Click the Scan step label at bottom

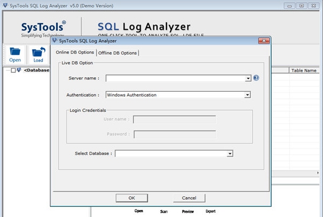click(164, 212)
